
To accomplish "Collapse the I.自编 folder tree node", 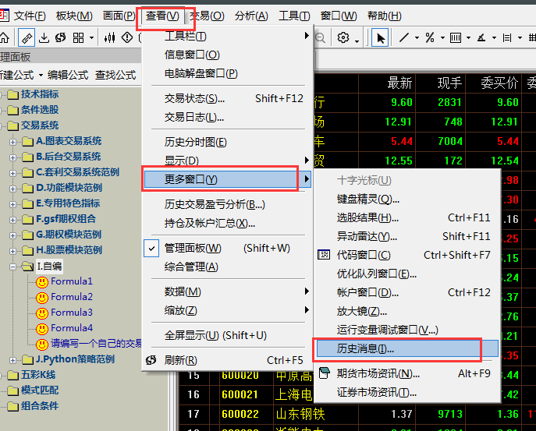I will coord(13,266).
